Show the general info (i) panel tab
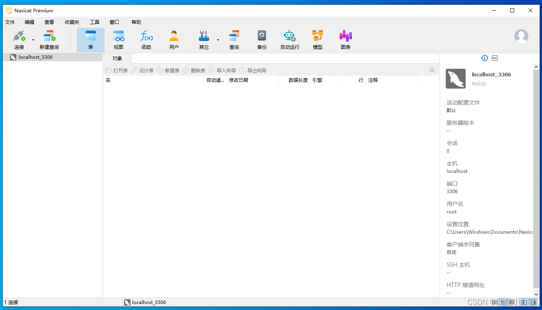Viewport: 542px width, 310px height. 484,58
